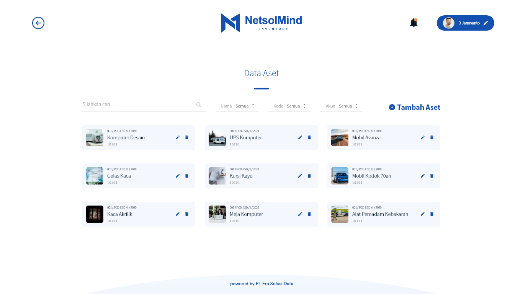Edit the Komputer Desain asset
Screen dimensions: 523x294
178,137
